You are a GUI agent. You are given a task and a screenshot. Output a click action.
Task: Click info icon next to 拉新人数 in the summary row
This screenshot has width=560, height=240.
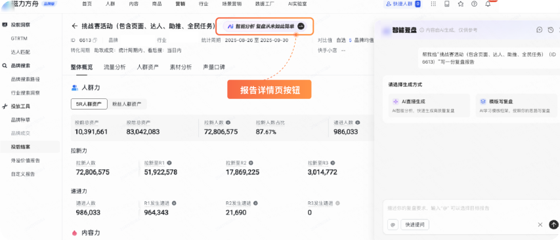pos(228,123)
